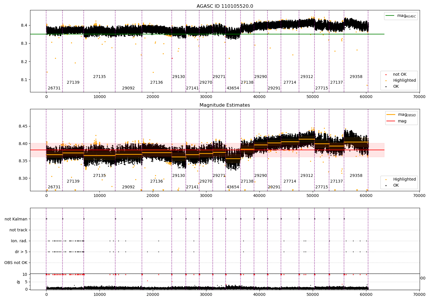Click OBSID label 27137 in the top plot
The width and height of the screenshot is (430, 301).
337,82
